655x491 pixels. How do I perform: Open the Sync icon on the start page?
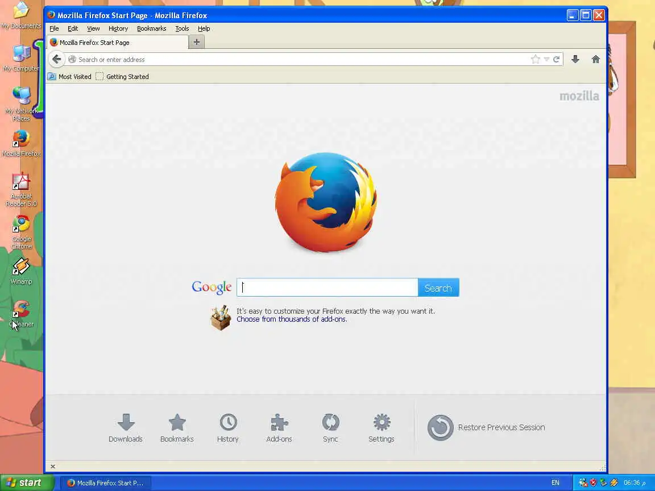[x=330, y=428]
